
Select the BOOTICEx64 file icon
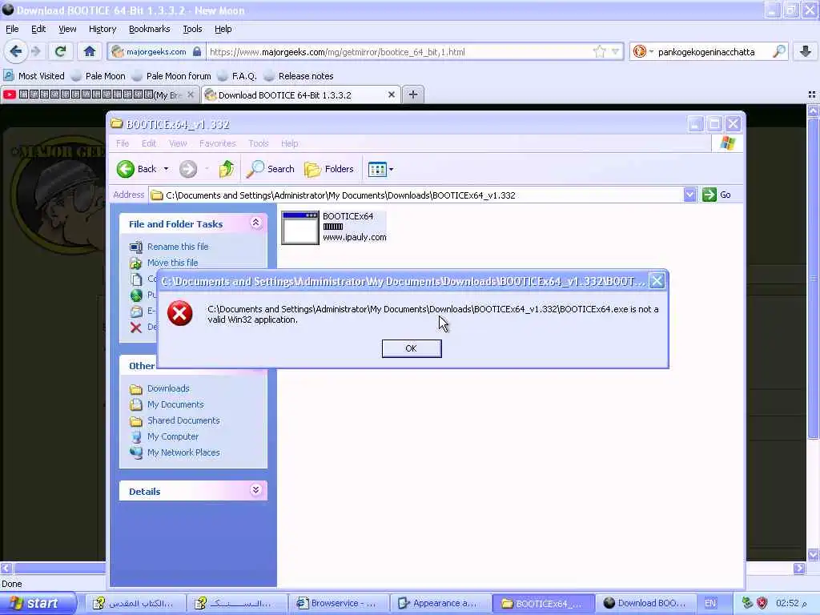tap(300, 227)
